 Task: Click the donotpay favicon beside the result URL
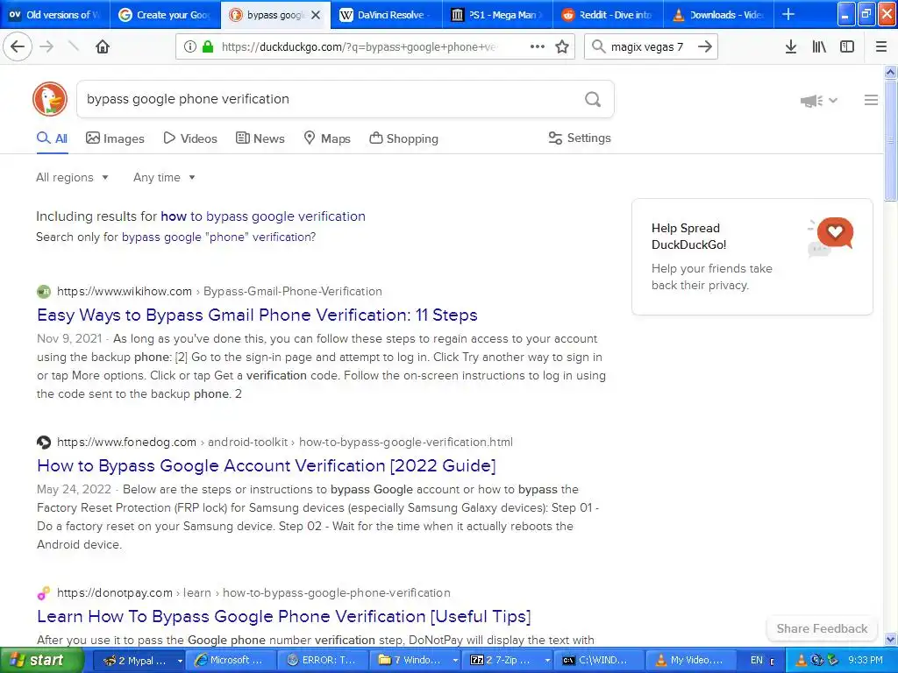click(x=44, y=593)
